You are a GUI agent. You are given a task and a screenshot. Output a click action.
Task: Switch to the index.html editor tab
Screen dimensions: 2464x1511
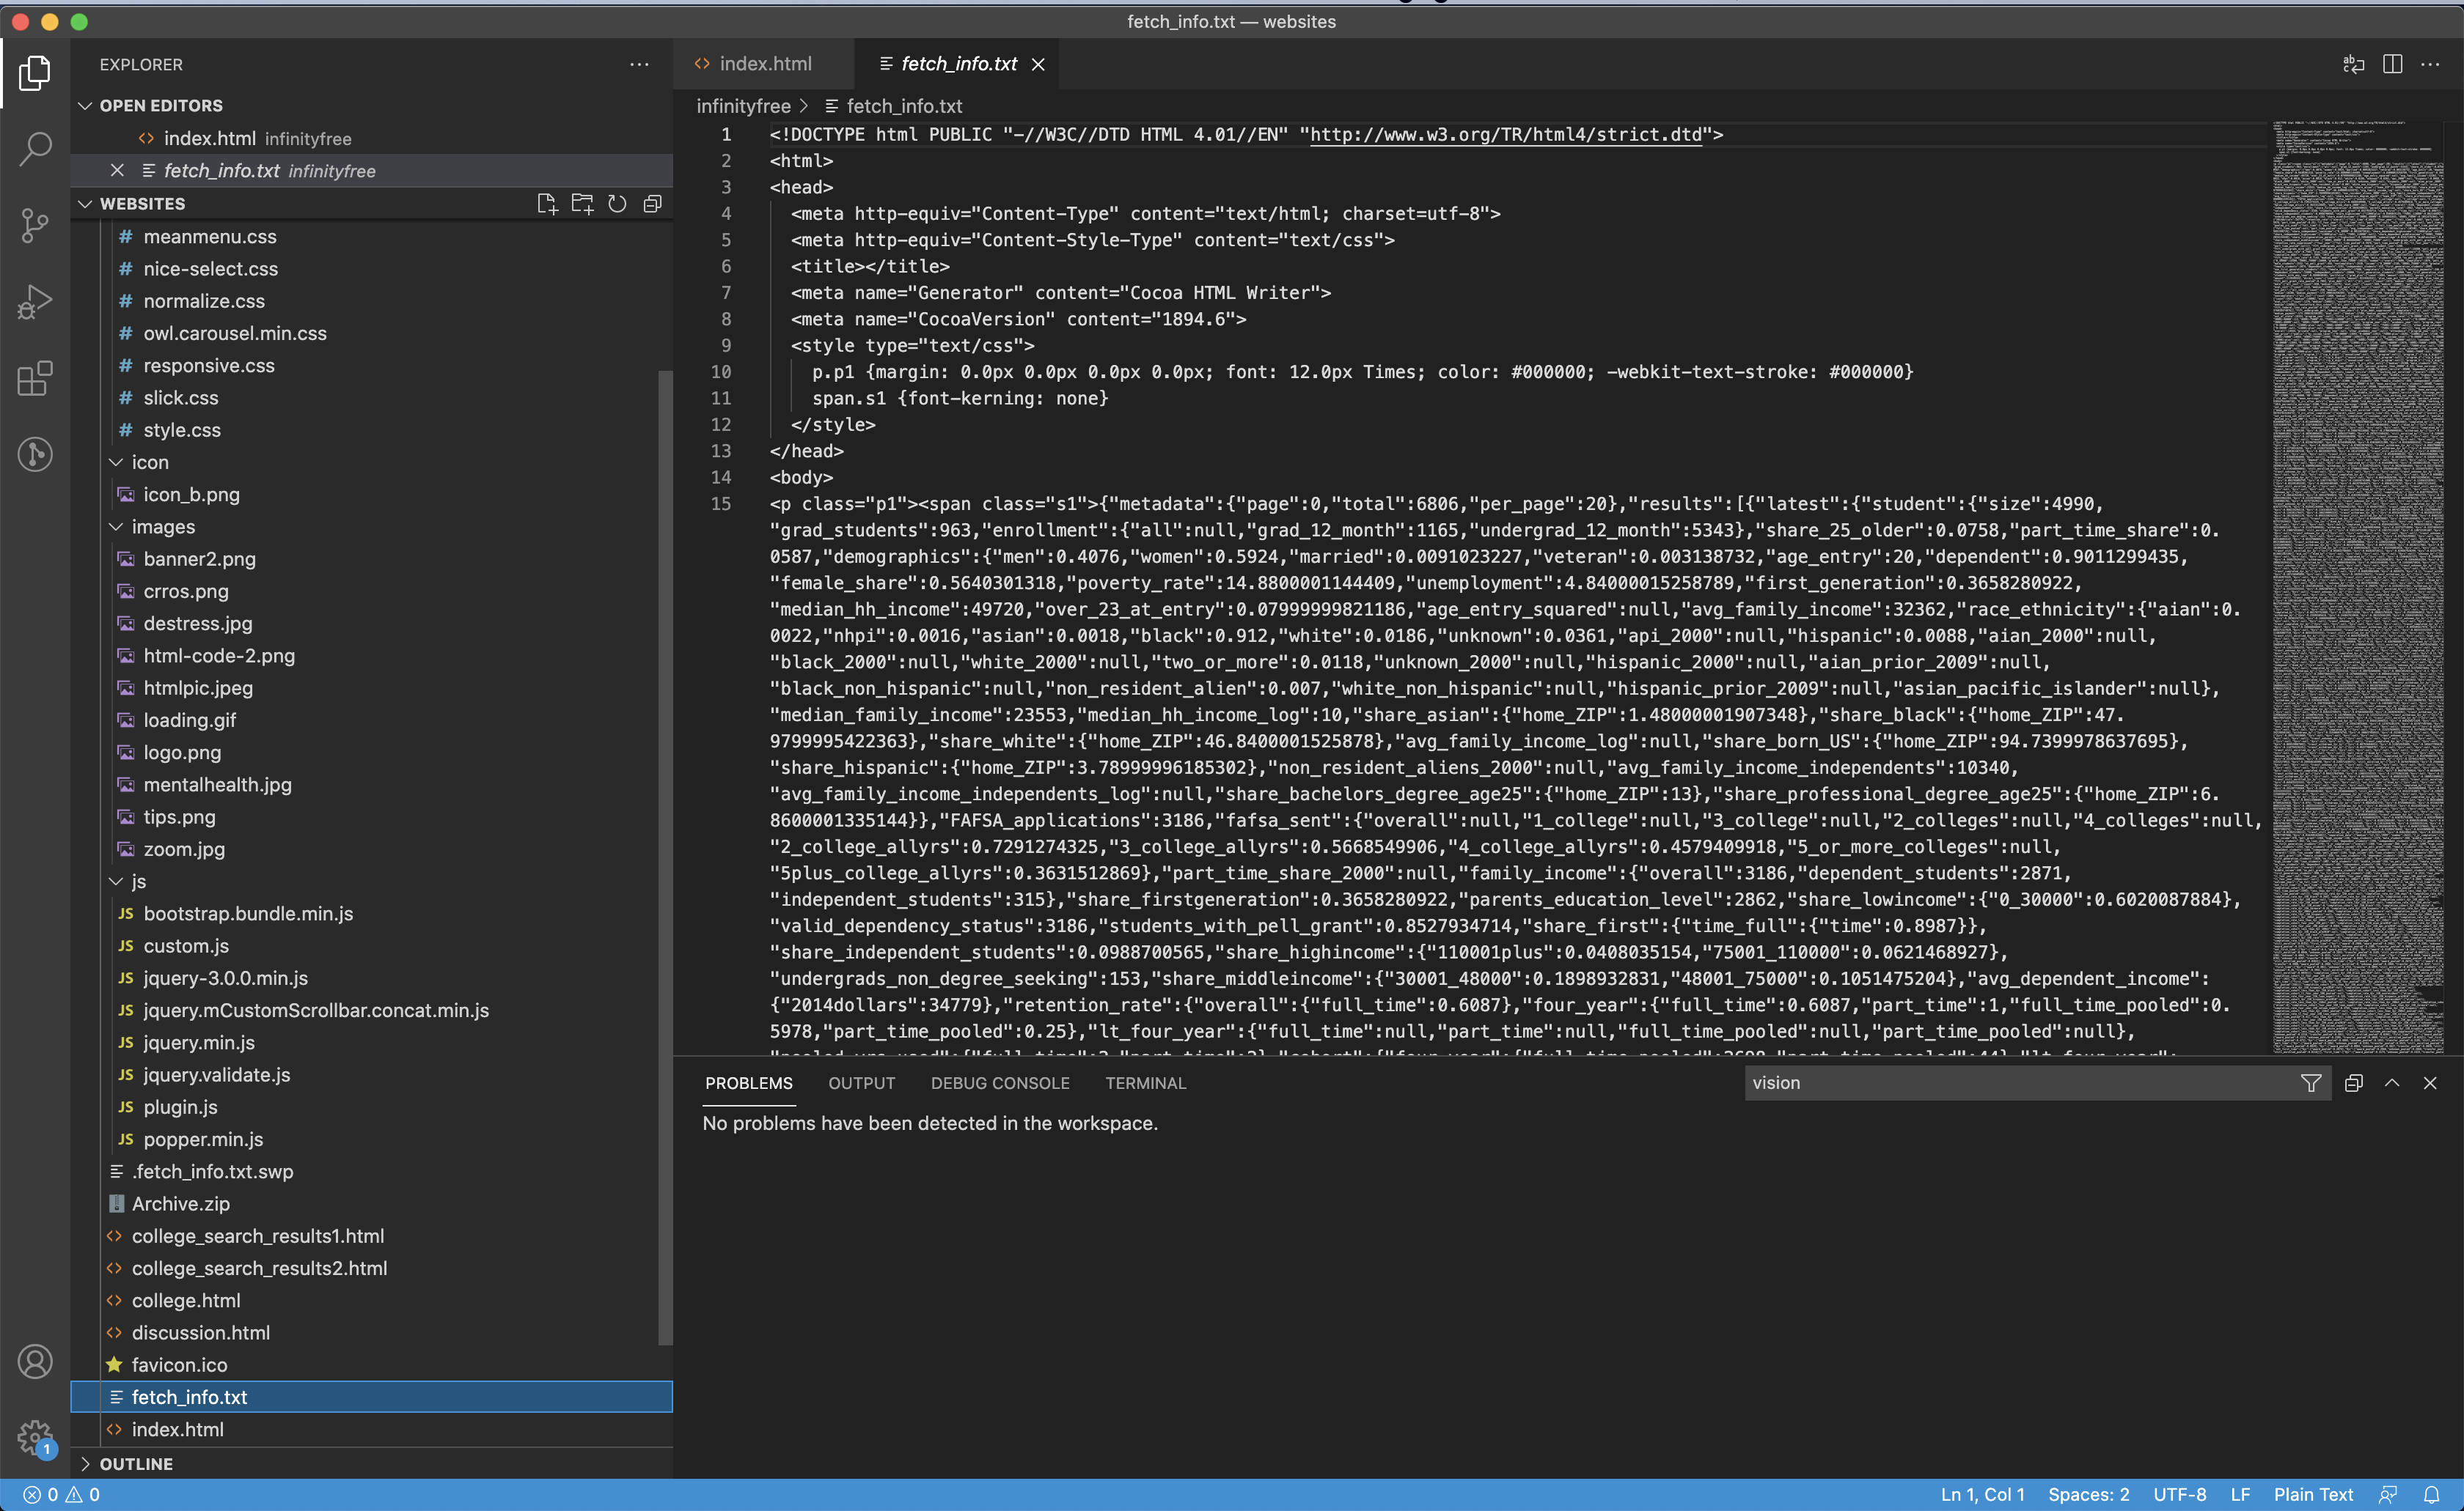coord(765,64)
